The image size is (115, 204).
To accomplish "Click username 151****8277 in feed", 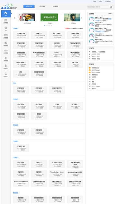I will click(99, 17).
